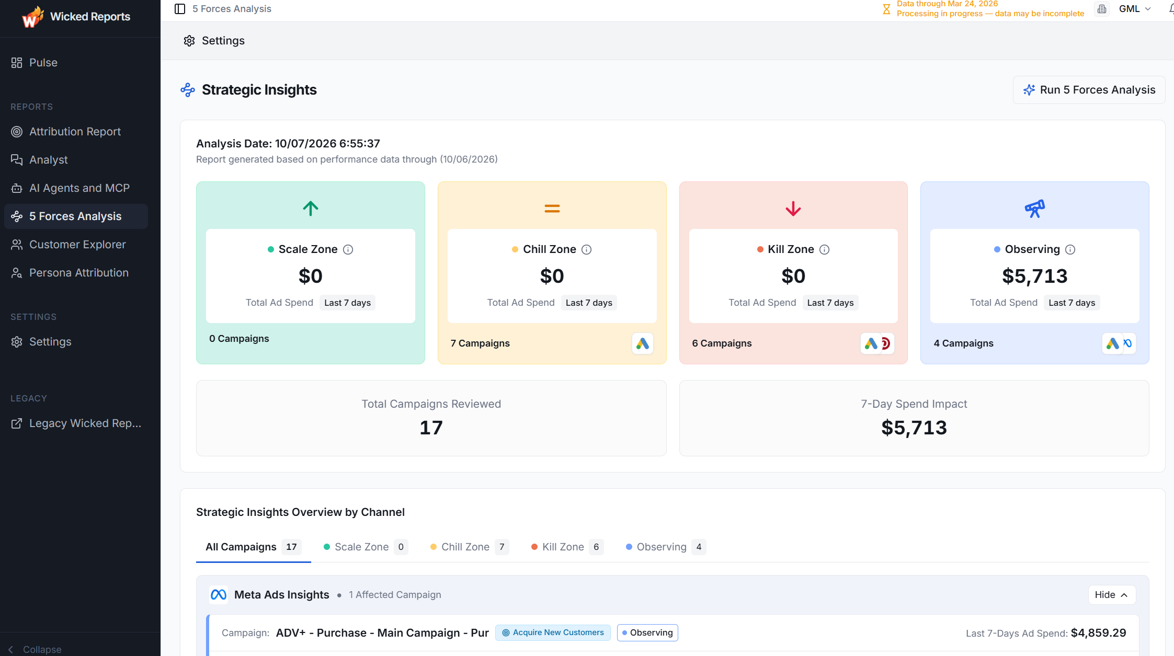The height and width of the screenshot is (656, 1174).
Task: Open AI Agents and MCP
Action: (x=76, y=188)
